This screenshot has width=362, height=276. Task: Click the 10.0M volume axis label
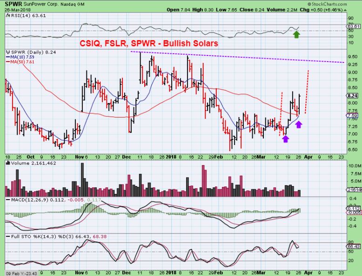(x=355, y=166)
